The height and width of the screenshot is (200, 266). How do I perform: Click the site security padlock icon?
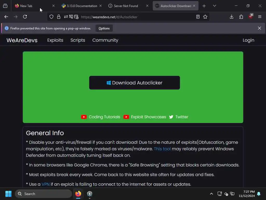(x=59, y=17)
